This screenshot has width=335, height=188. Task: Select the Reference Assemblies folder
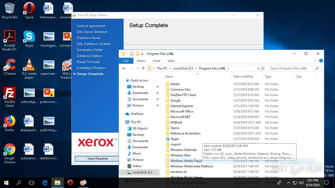point(185,133)
